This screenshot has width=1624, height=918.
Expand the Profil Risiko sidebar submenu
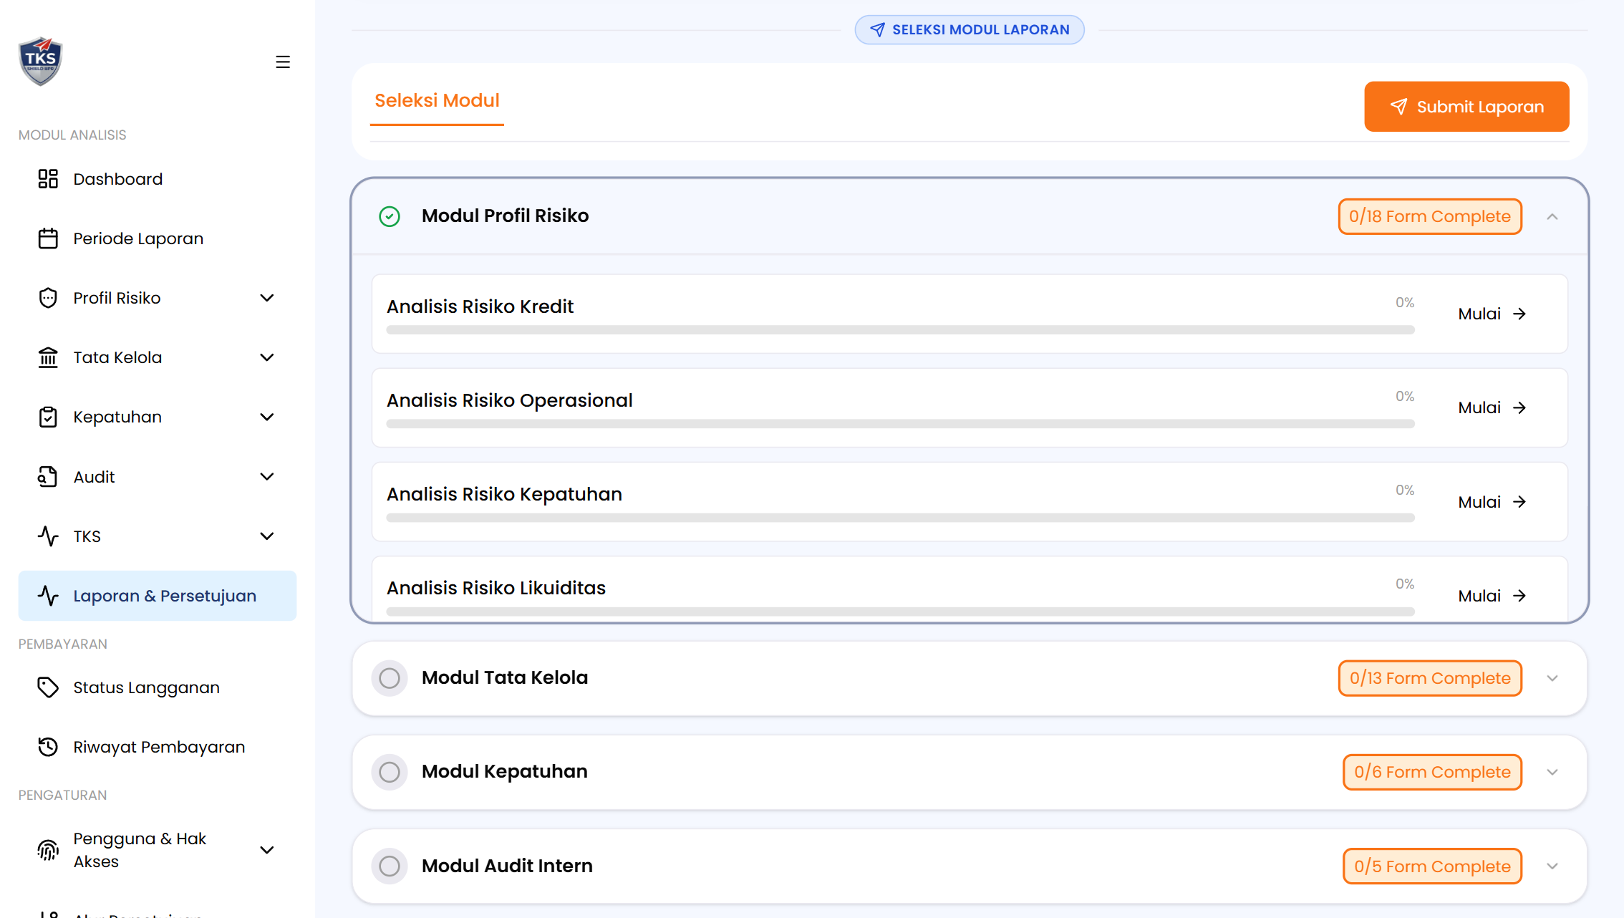pyautogui.click(x=267, y=298)
